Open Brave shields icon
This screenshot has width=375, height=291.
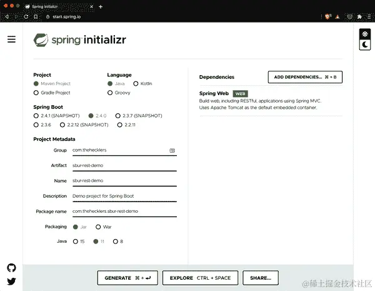point(327,16)
